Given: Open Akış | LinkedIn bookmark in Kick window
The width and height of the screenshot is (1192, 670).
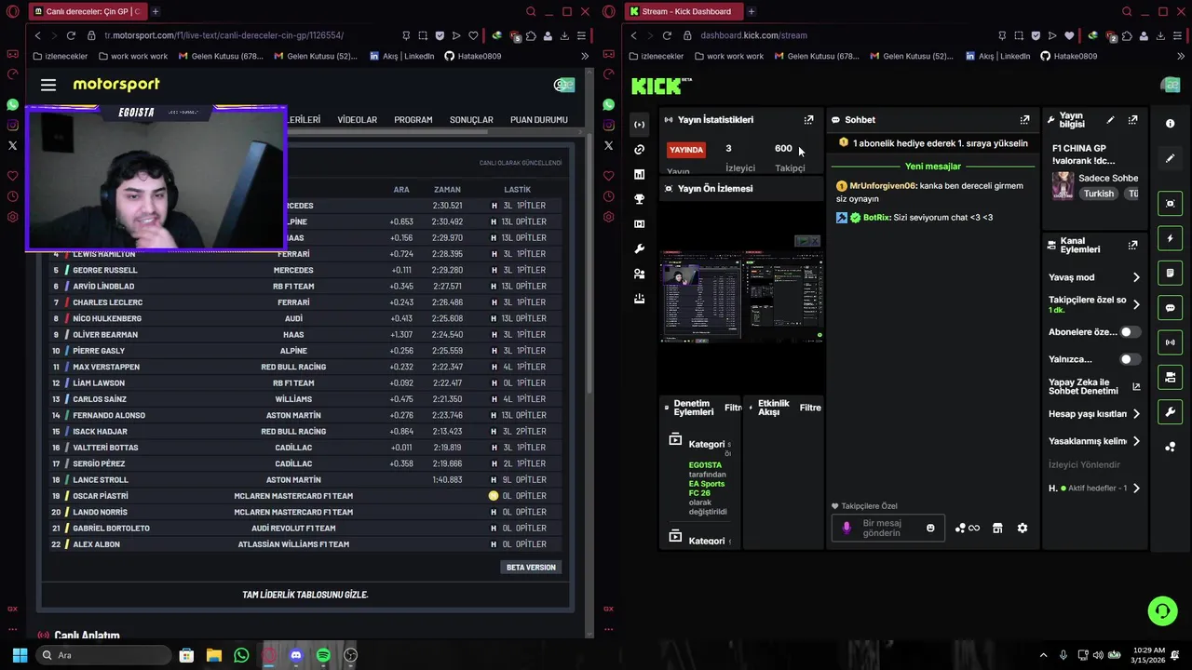Looking at the screenshot, I should click(997, 56).
